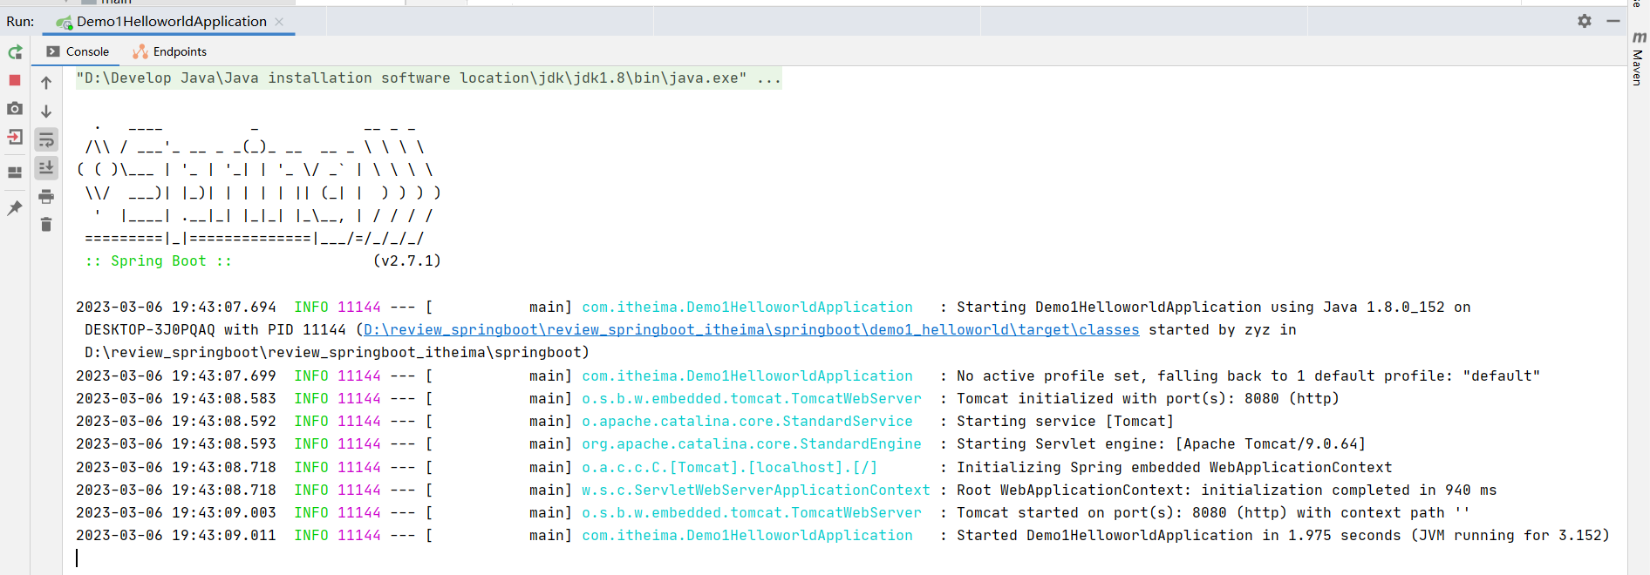Hide the Run tool window with minimize dash
1650x575 pixels.
pyautogui.click(x=1612, y=21)
